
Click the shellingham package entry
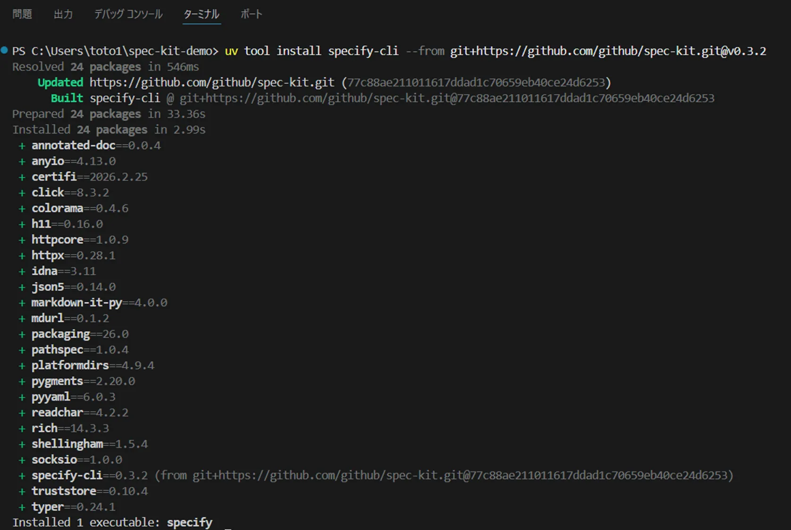tap(67, 444)
